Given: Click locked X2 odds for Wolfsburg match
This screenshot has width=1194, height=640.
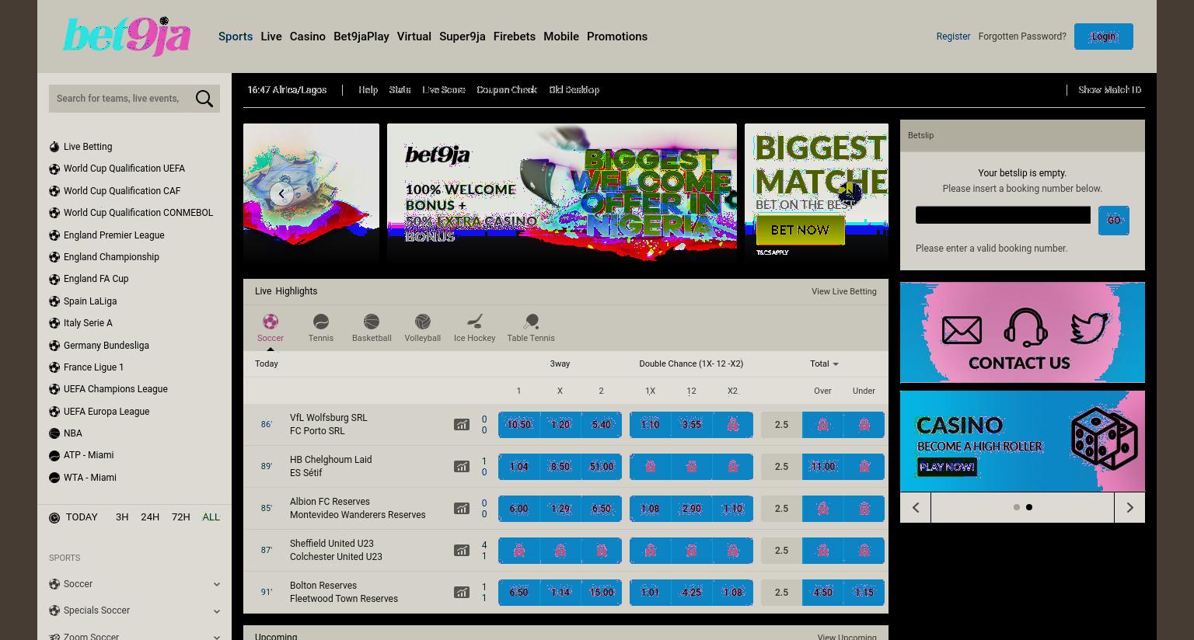Looking at the screenshot, I should (x=732, y=425).
